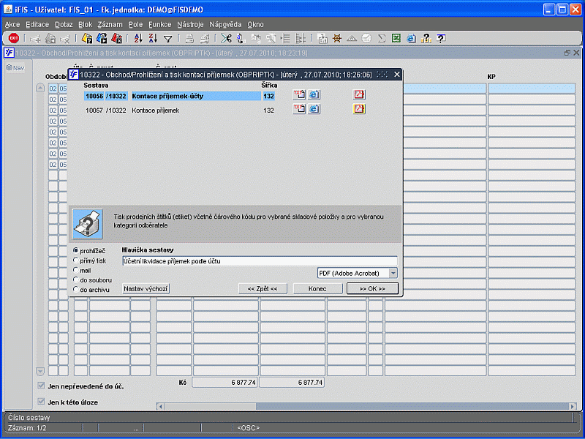Click HTML browser icon for Kontace příjemek-účty row

(x=314, y=95)
